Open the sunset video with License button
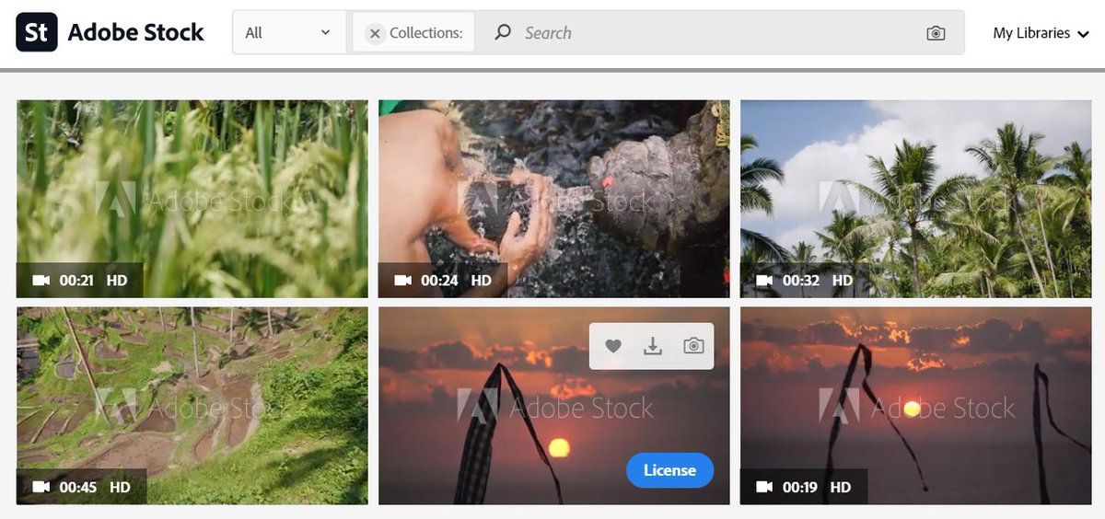Image resolution: width=1105 pixels, height=519 pixels. pos(554,406)
